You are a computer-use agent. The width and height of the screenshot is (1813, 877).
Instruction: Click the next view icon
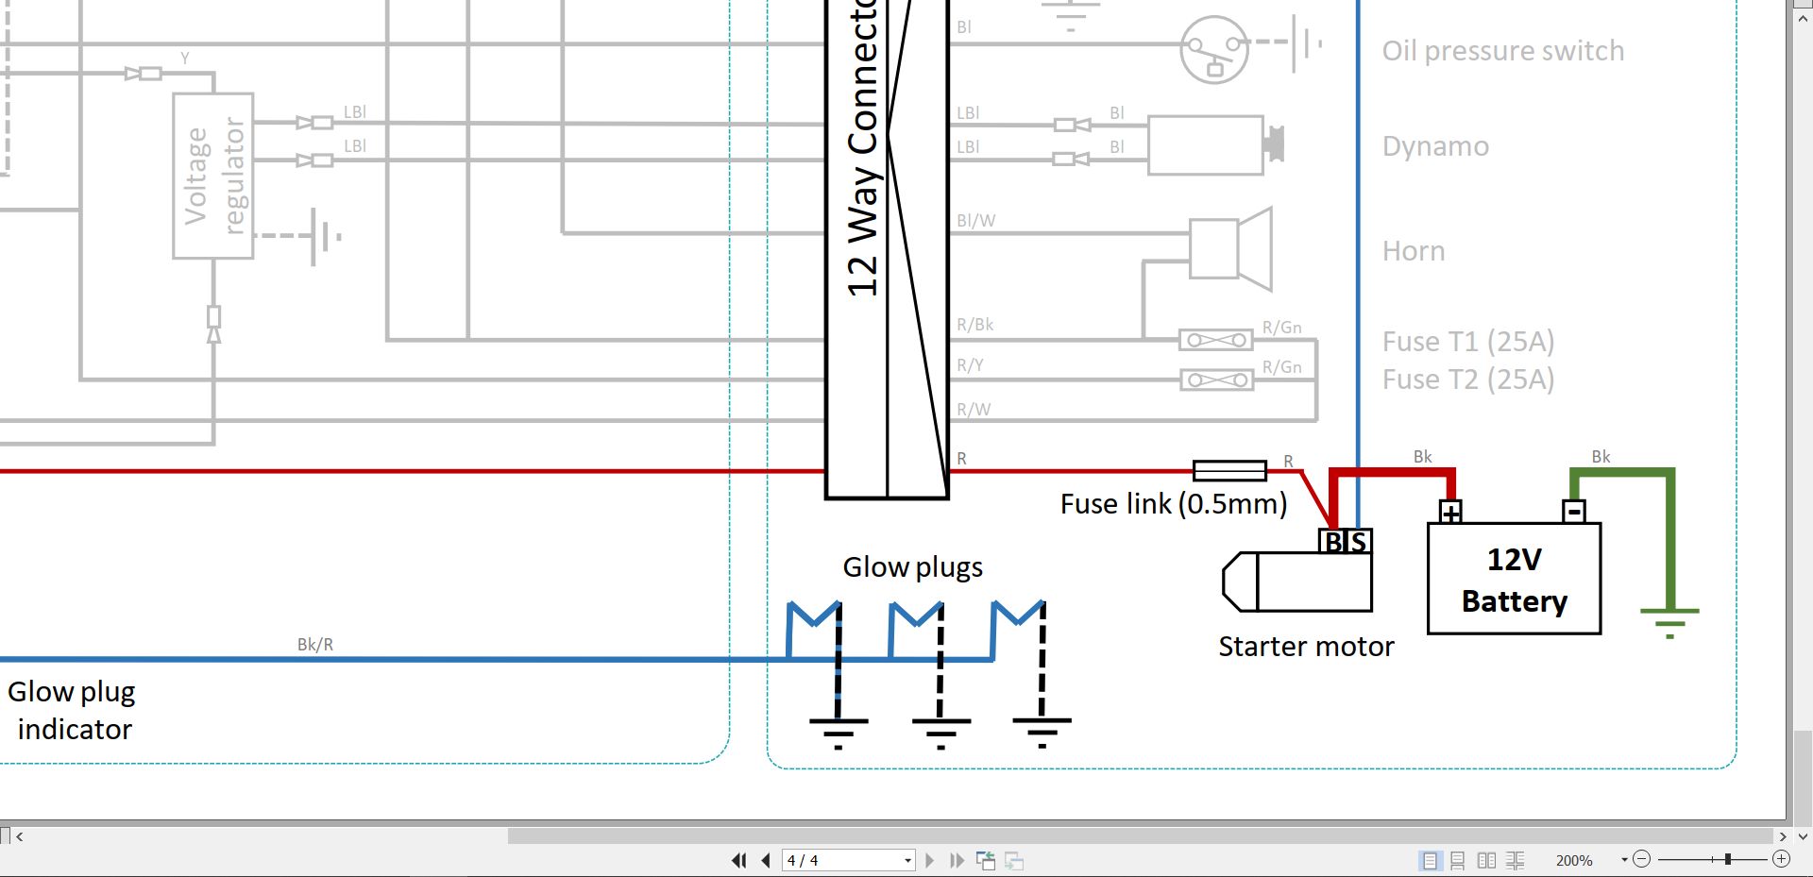pos(1014,860)
